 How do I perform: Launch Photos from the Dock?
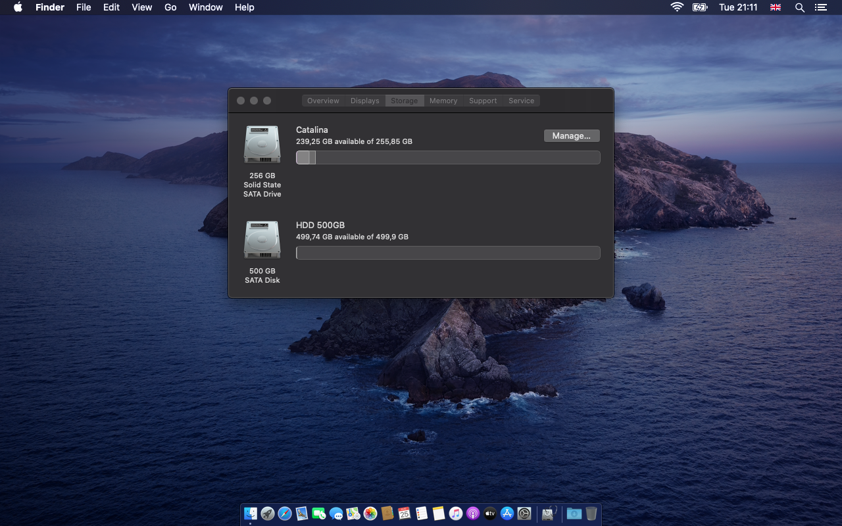point(370,514)
